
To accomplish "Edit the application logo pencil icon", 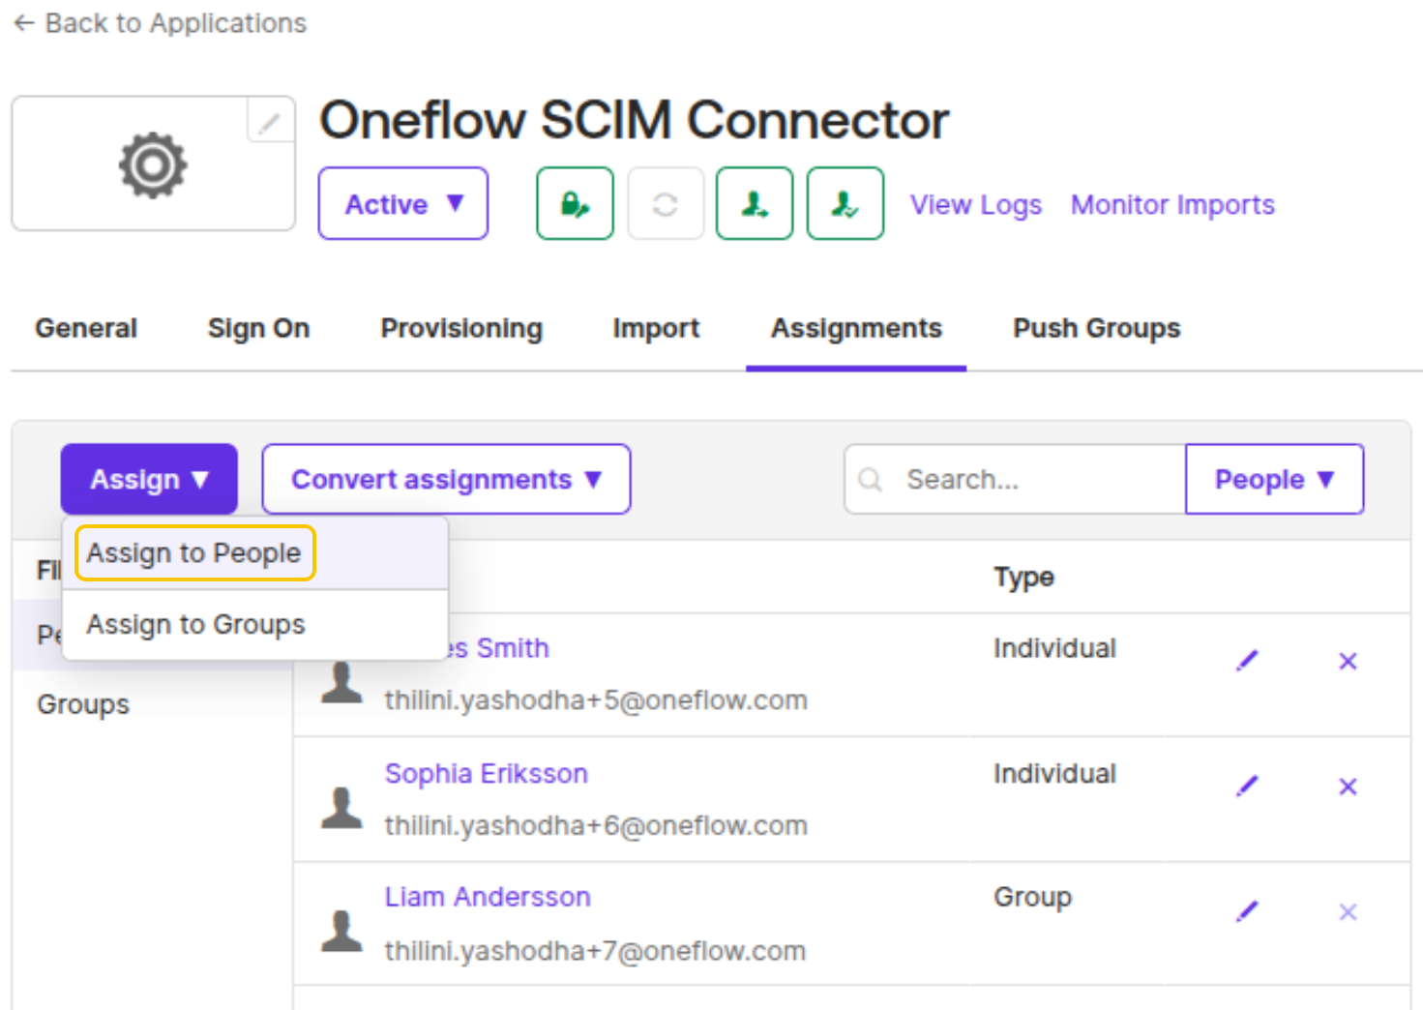I will click(x=270, y=122).
